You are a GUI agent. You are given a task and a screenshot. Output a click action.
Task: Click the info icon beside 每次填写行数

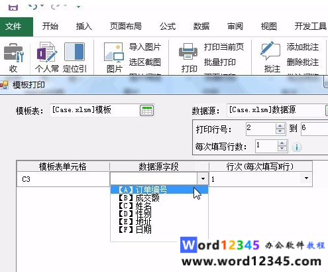point(297,147)
